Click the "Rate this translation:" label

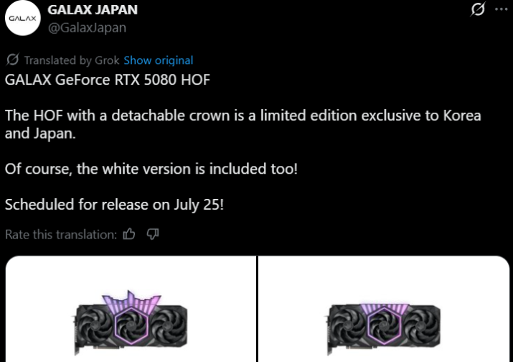pos(61,235)
